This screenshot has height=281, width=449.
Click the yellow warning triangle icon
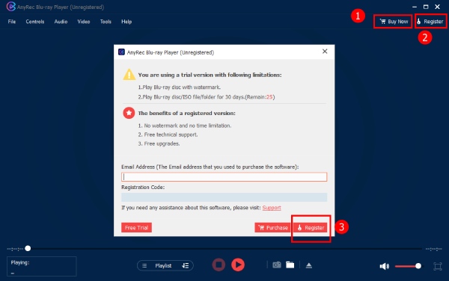tap(129, 74)
